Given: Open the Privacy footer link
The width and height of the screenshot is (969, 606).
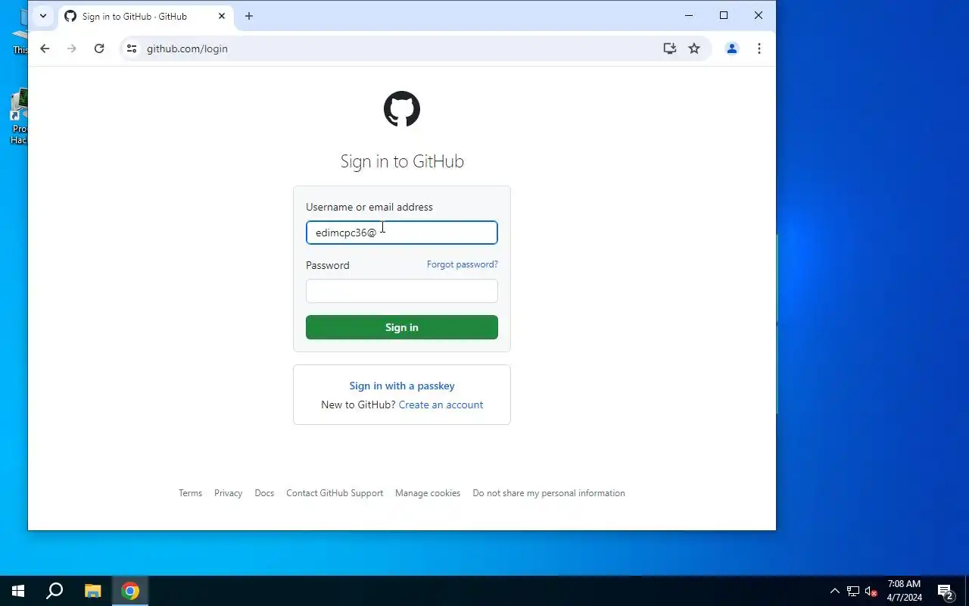Looking at the screenshot, I should point(228,493).
